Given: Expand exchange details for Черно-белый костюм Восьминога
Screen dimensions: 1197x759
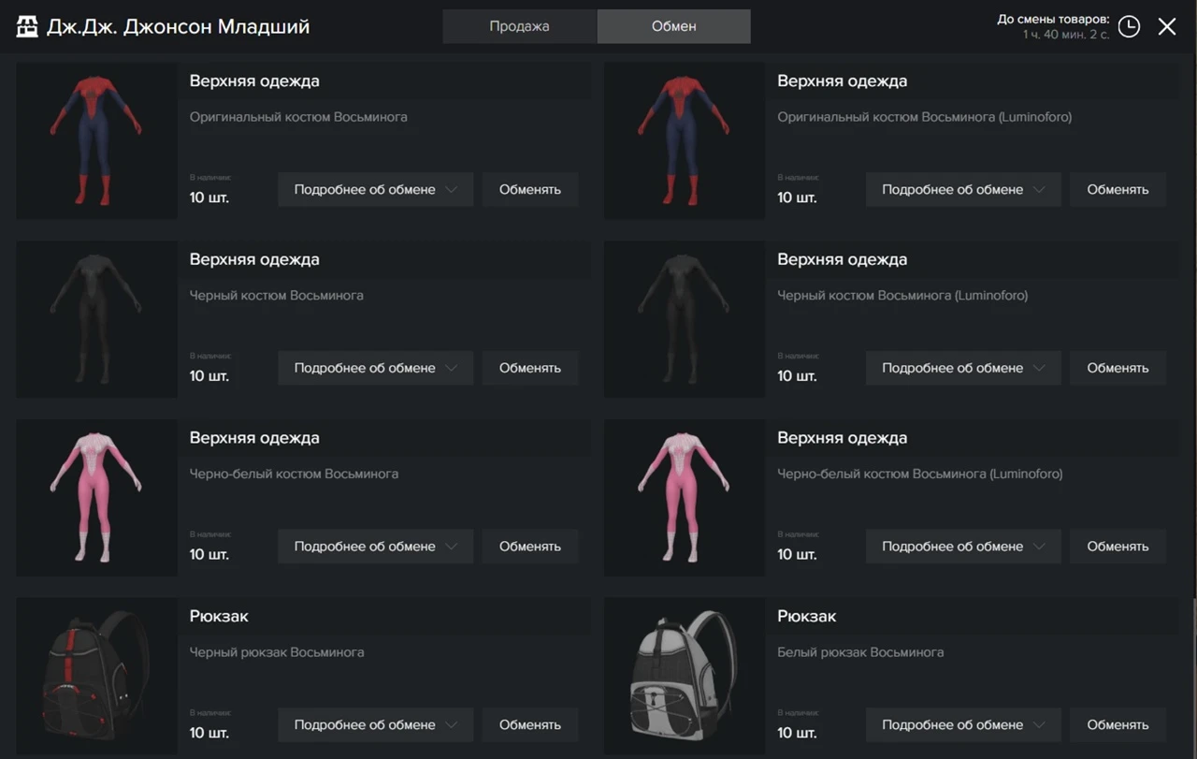Looking at the screenshot, I should [x=375, y=547].
